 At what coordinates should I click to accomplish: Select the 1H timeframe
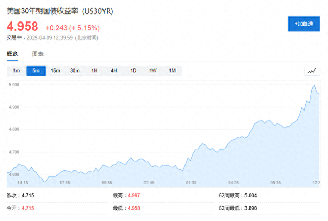pos(94,71)
